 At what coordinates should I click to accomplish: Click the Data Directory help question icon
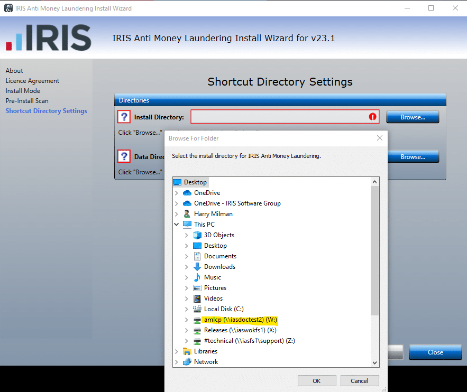[124, 156]
